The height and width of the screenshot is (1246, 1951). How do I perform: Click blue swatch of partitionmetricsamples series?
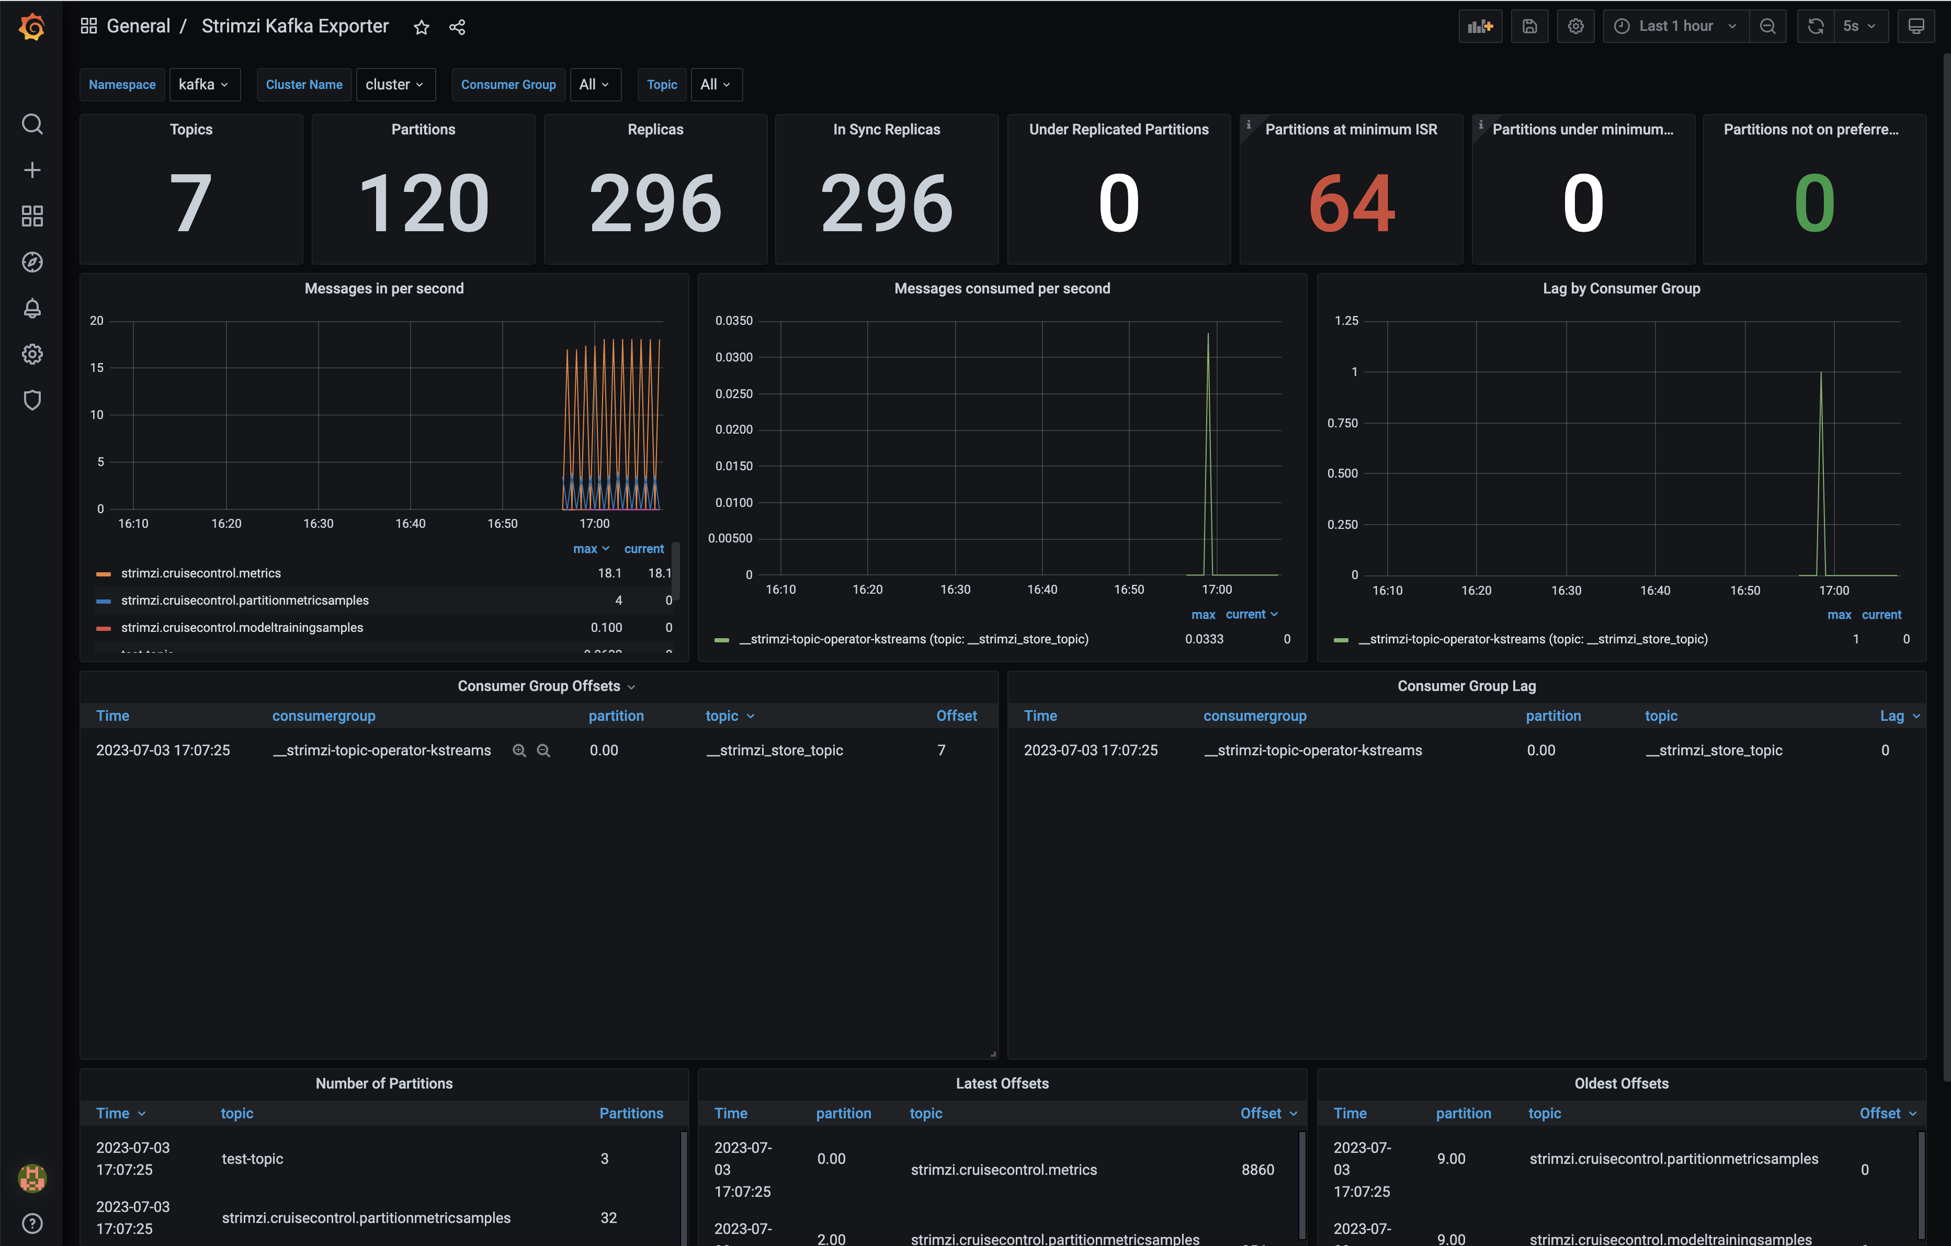click(x=104, y=601)
